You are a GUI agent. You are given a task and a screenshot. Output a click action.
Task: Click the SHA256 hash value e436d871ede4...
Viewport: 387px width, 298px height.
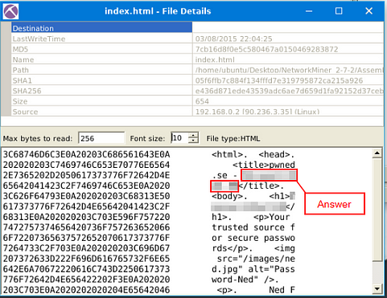tap(289, 91)
